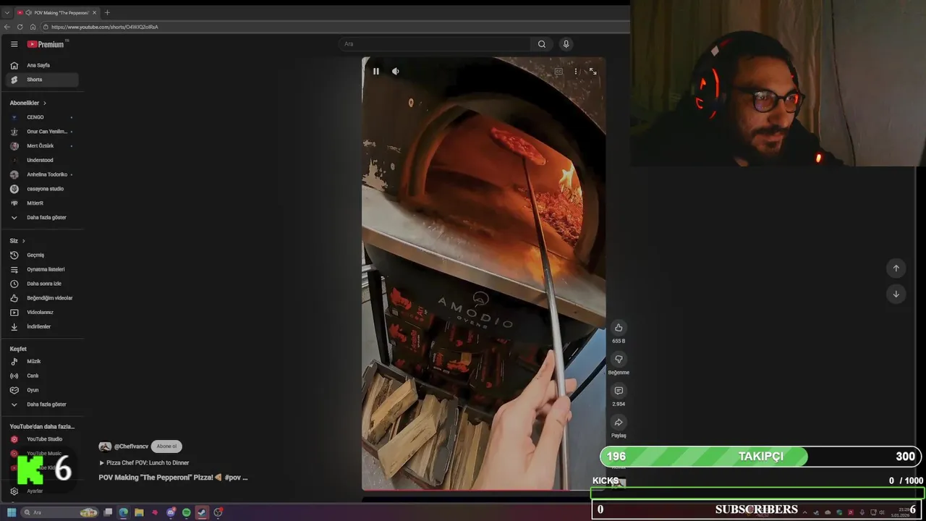
Task: Subscribe with the Abone ol button
Action: coord(166,446)
